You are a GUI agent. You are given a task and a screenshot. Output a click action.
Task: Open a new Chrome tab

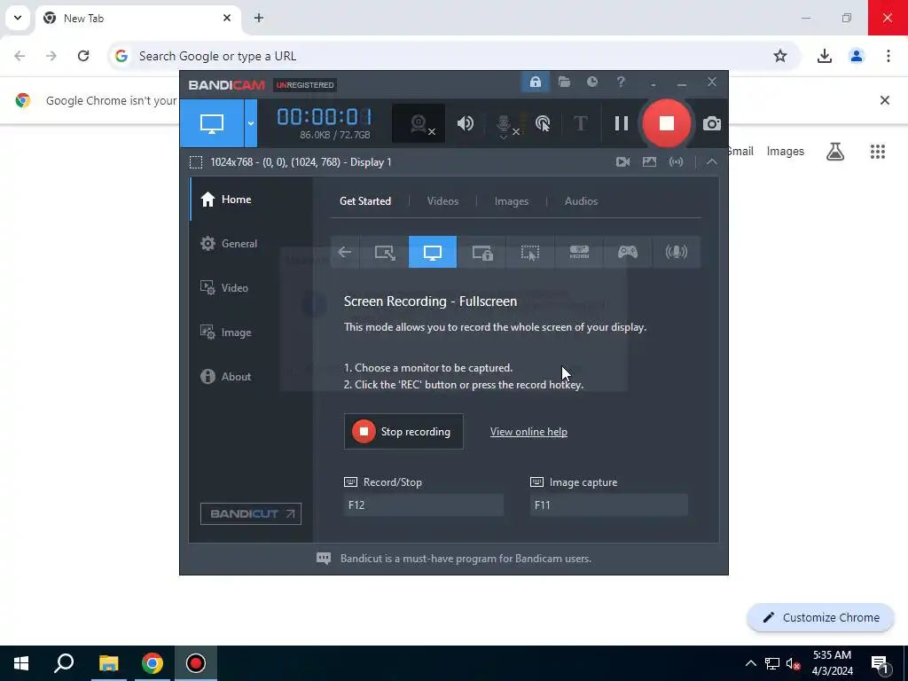[259, 18]
